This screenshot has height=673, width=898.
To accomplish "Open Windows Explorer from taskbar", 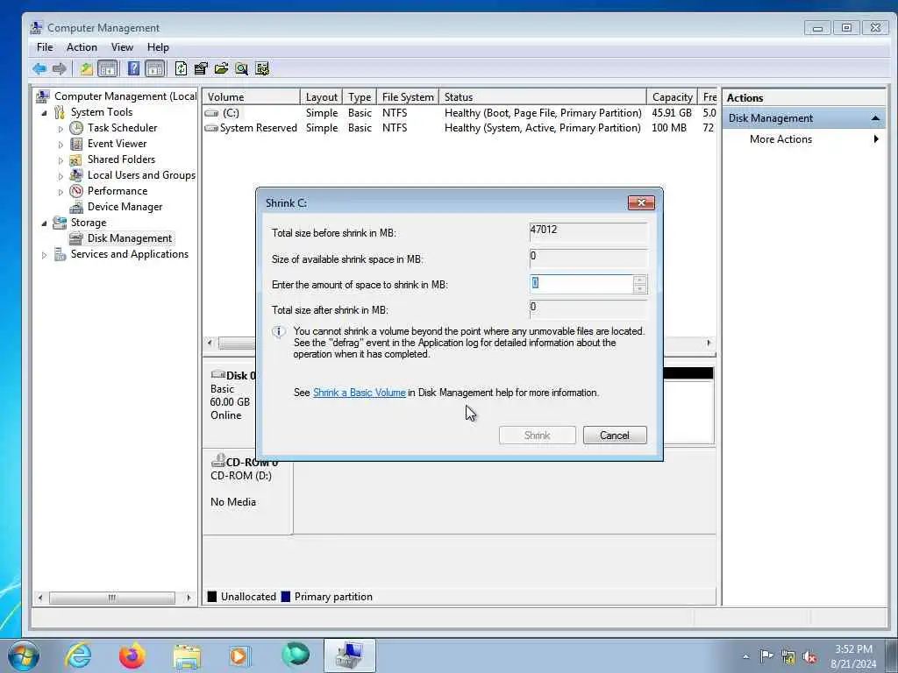I will (x=187, y=656).
